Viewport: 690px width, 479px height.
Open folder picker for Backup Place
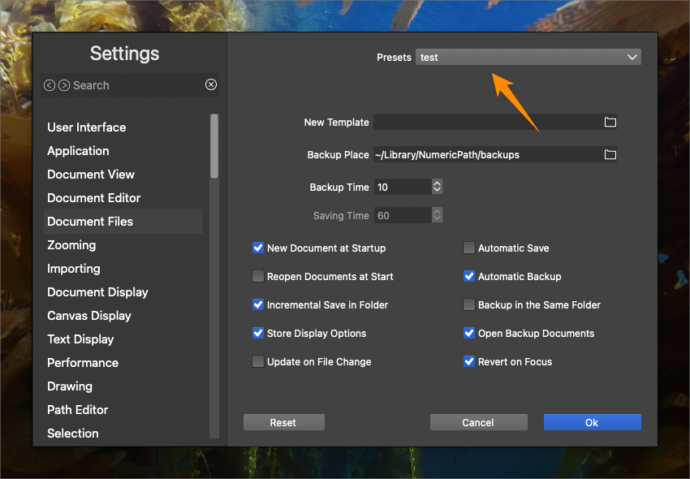click(x=610, y=155)
